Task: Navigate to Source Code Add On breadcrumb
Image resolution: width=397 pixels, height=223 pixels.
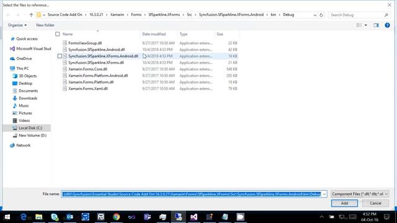Action: point(65,15)
